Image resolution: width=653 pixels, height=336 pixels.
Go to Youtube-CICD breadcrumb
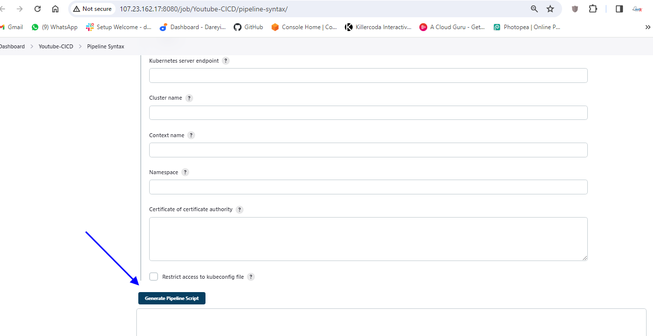click(56, 46)
